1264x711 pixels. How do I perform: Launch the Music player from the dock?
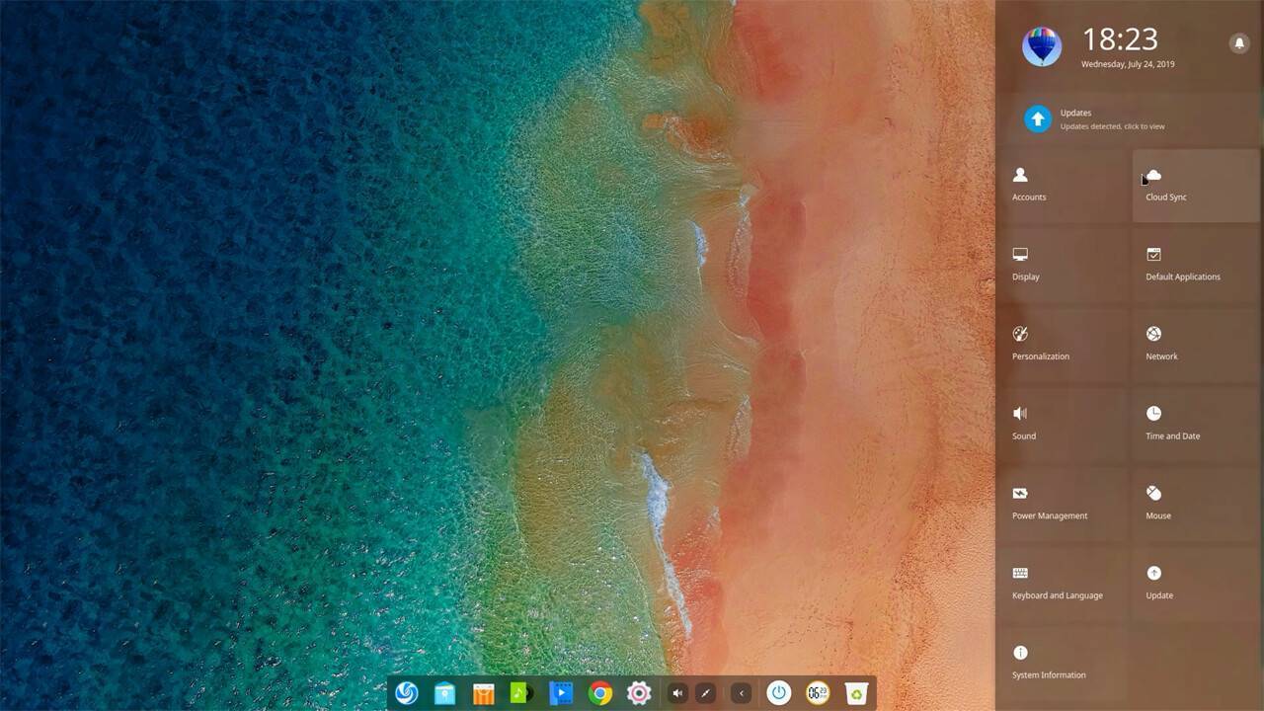[521, 693]
